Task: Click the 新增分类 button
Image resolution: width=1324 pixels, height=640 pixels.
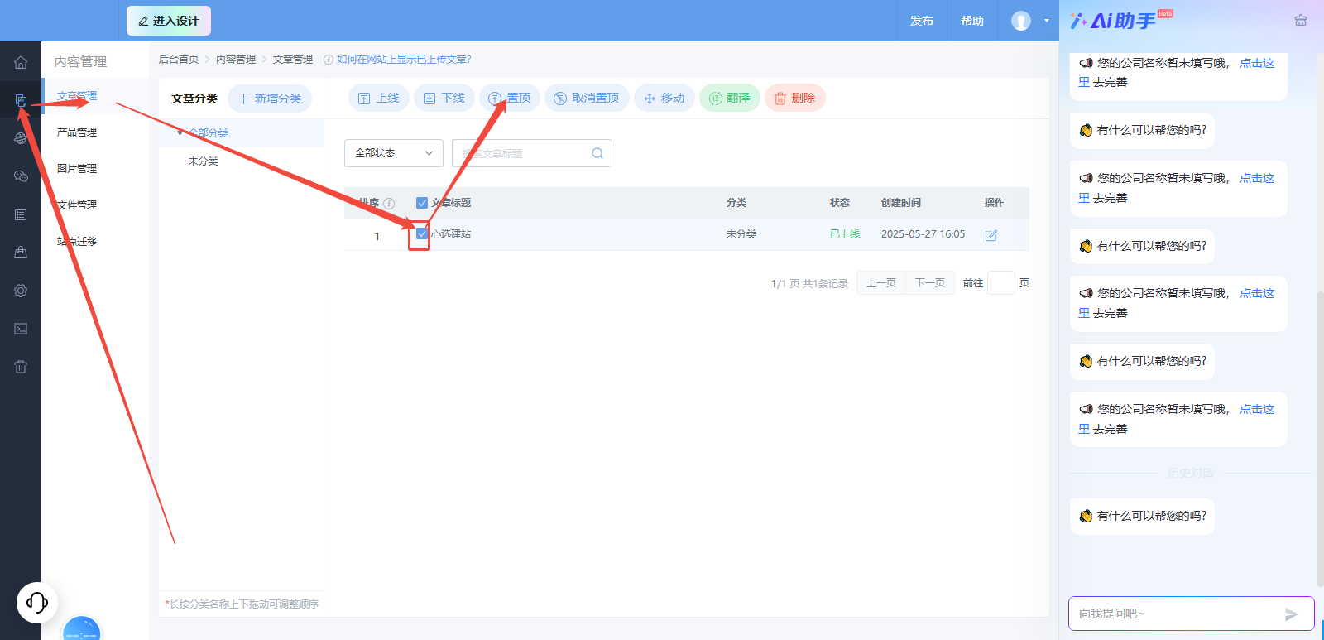Action: 270,99
